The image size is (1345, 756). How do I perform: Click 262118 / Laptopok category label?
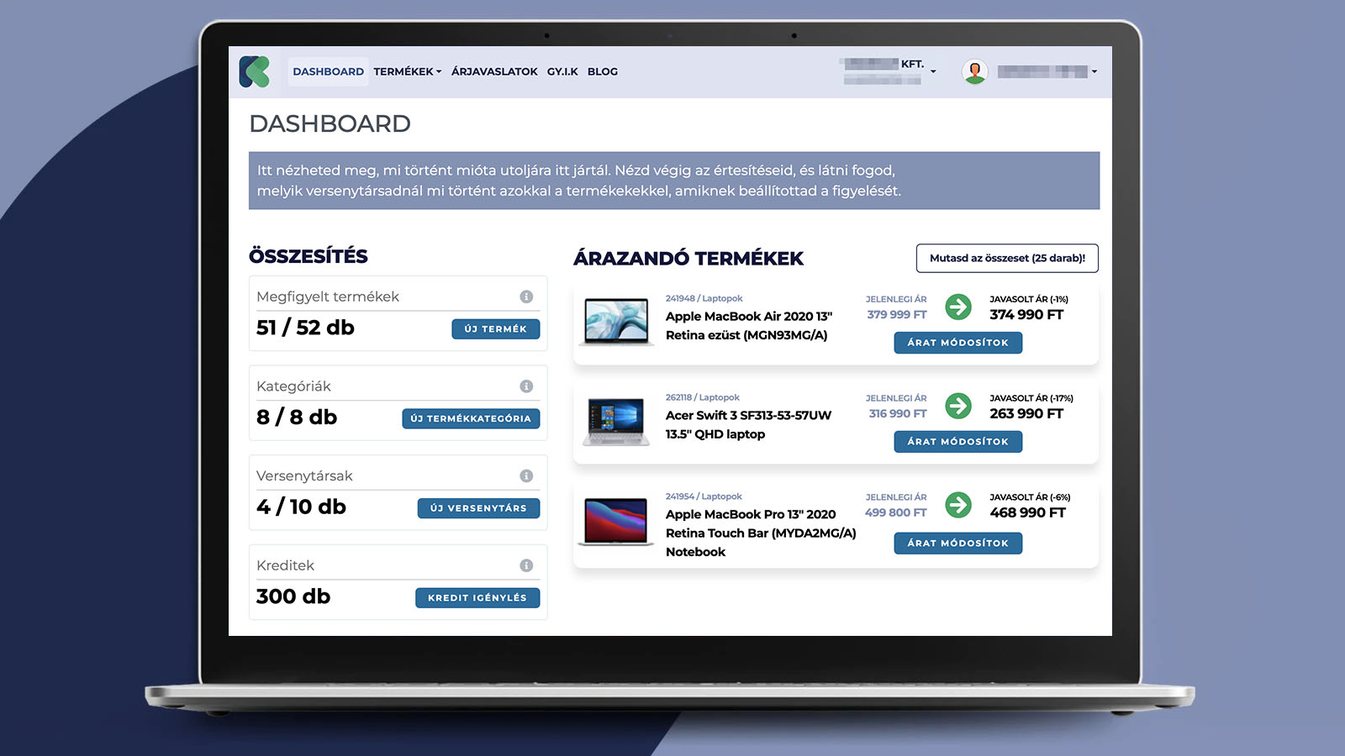[702, 397]
